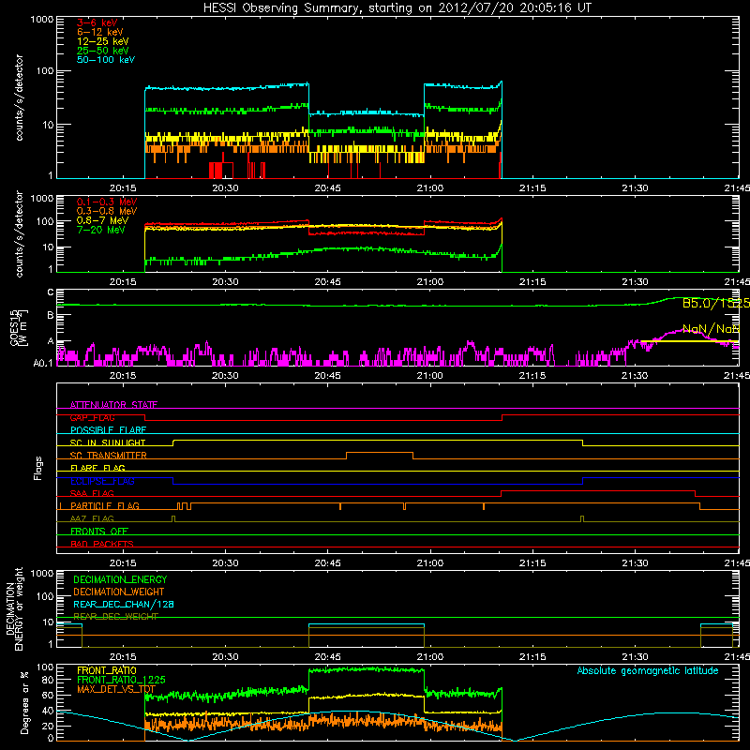Select the SAA_FLAG label
This screenshot has height=750, width=750.
(92, 493)
